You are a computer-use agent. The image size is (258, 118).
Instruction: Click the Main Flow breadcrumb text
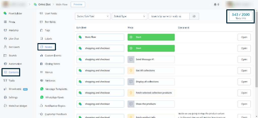pyautogui.click(x=62, y=5)
